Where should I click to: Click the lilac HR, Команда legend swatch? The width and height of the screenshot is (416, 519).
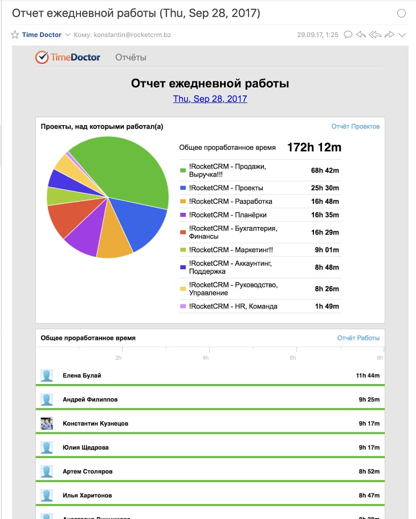(183, 307)
